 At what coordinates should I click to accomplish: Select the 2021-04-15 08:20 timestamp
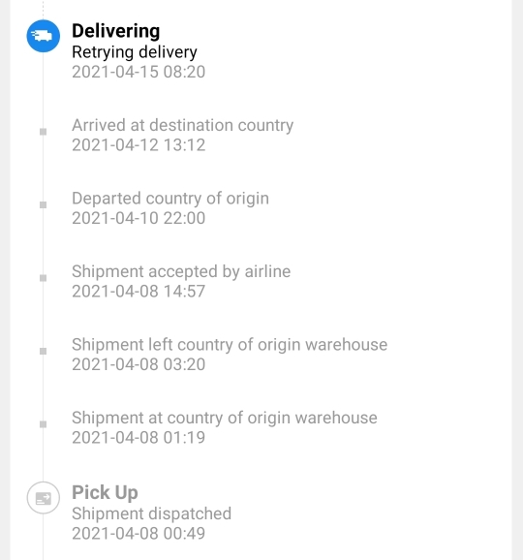pyautogui.click(x=138, y=72)
